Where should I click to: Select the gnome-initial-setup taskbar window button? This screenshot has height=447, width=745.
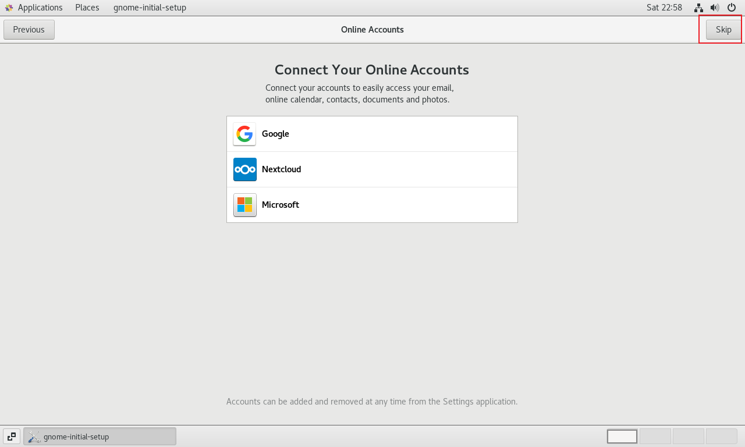pos(100,437)
